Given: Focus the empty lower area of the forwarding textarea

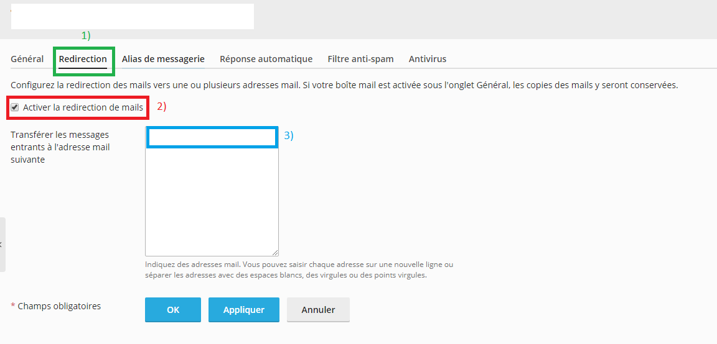Looking at the screenshot, I should point(212,202).
